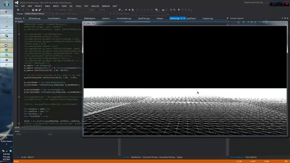The width and height of the screenshot is (290, 163).
Task: Click the Save toolbar icon
Action: [36, 10]
